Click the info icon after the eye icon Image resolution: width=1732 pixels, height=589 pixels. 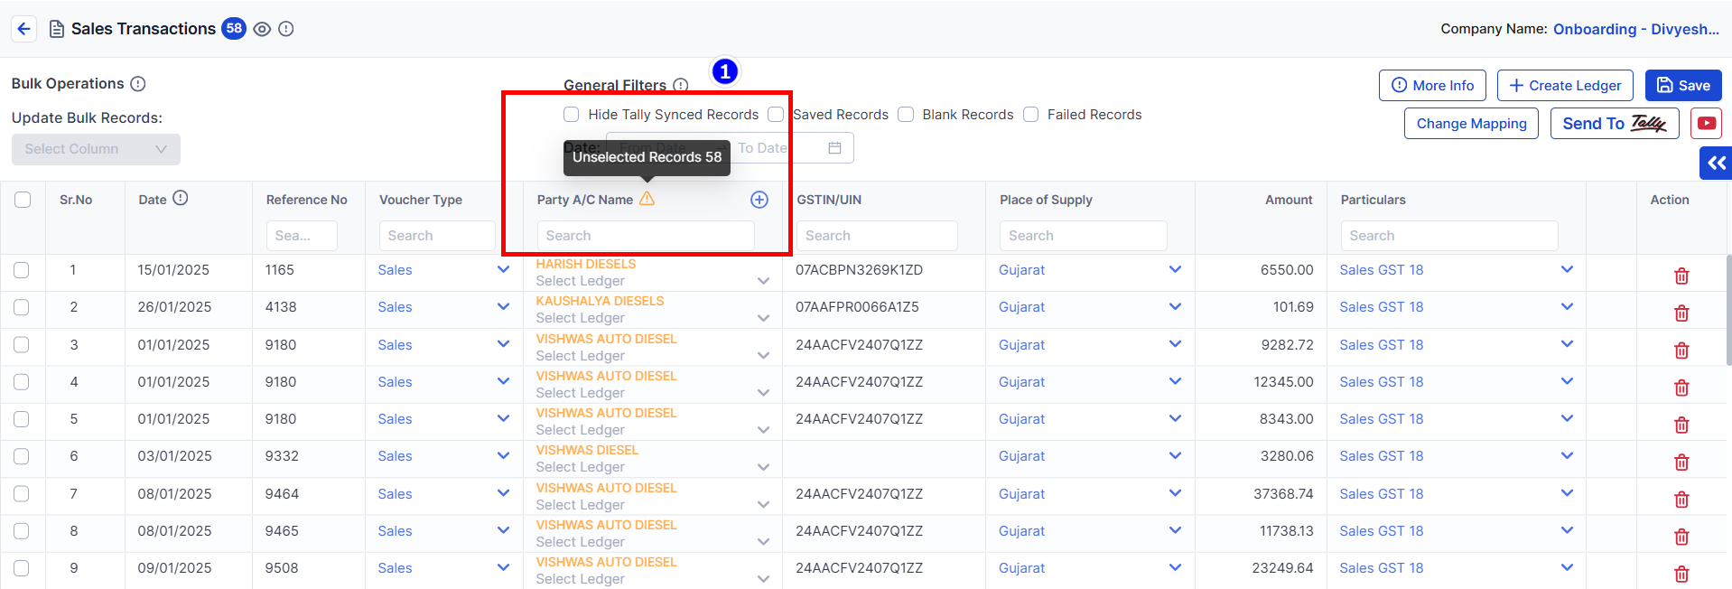(x=286, y=29)
